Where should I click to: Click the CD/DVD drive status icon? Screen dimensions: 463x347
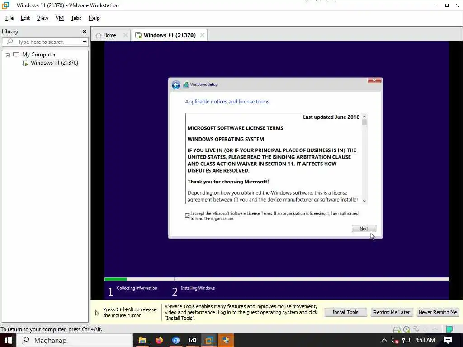406,329
